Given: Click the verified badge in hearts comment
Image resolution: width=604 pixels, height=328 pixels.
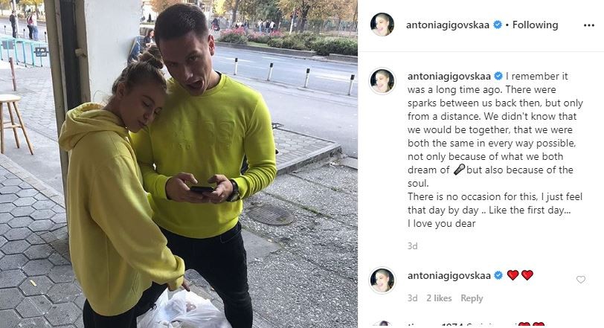Looking at the screenshot, I should click(498, 275).
